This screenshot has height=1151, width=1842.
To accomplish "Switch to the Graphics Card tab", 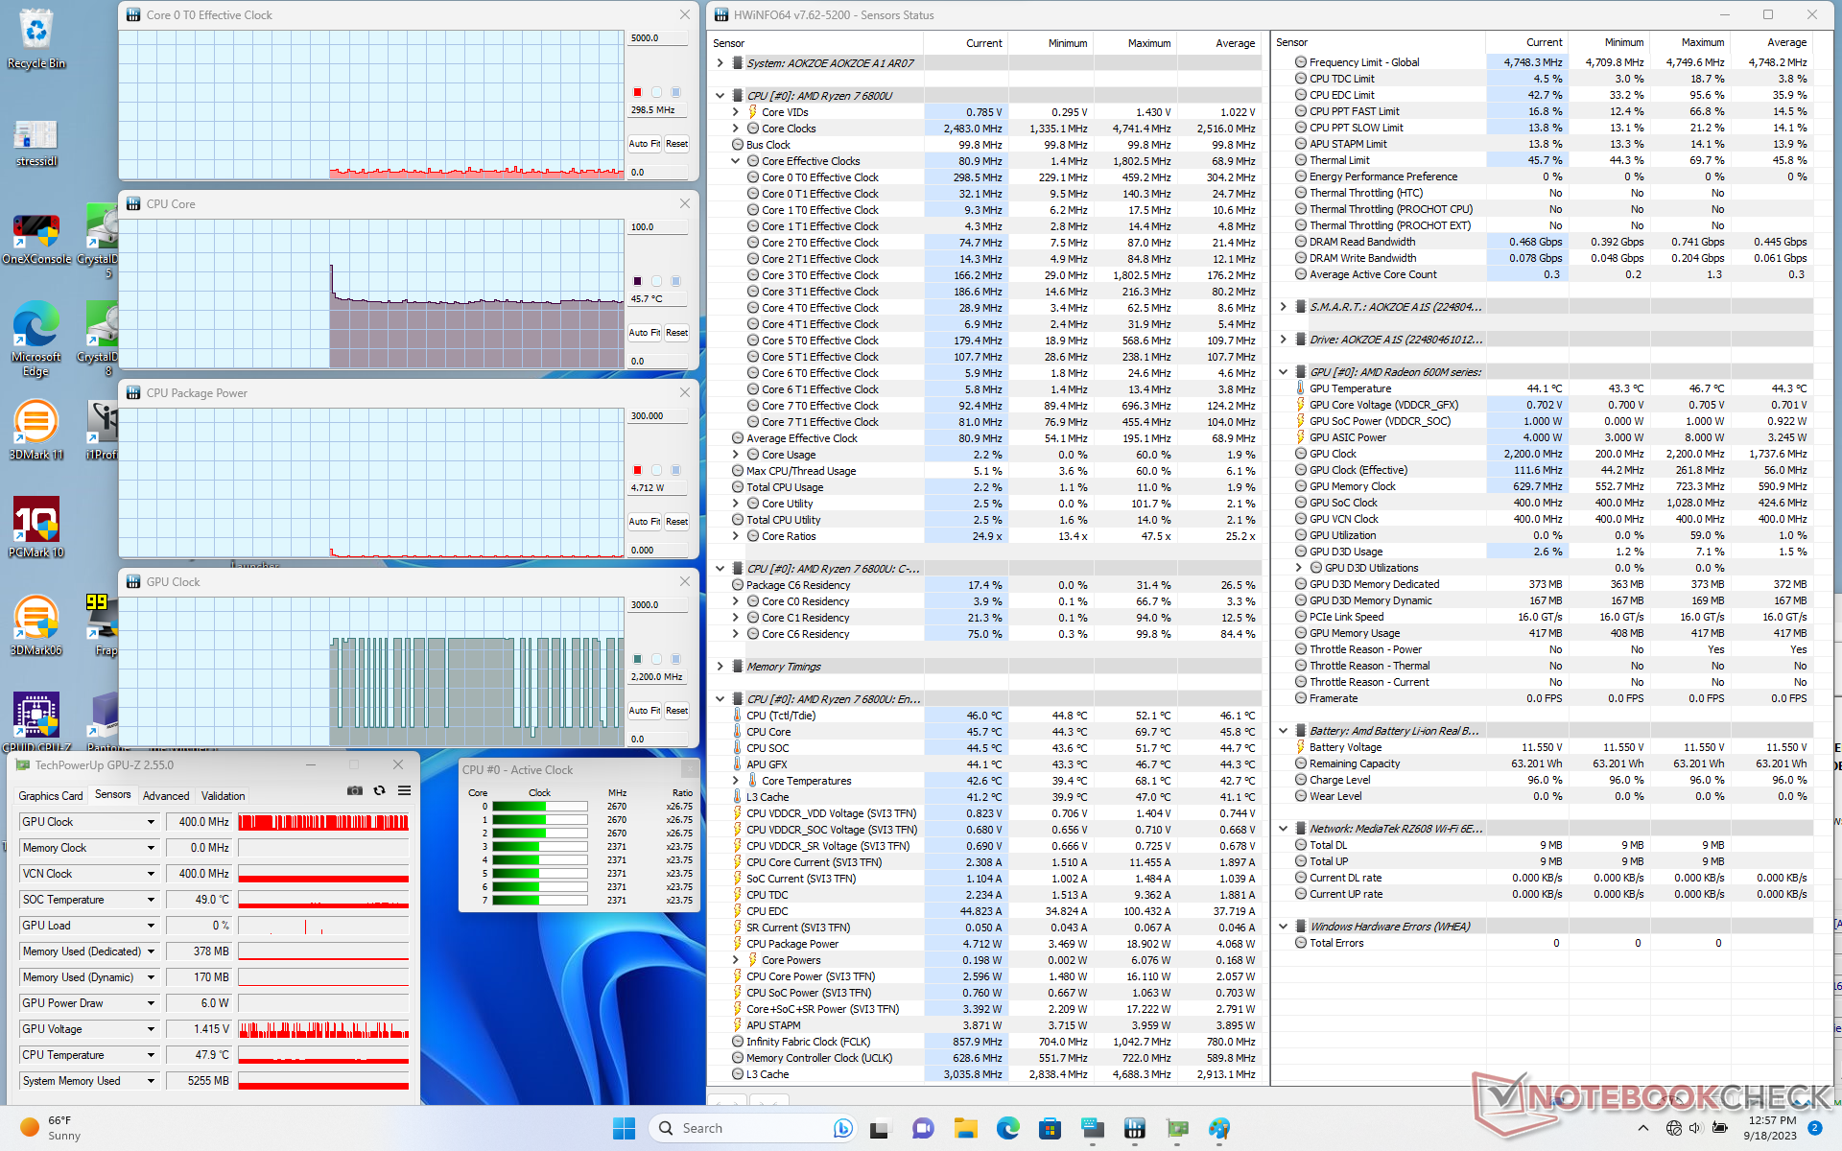I will coord(51,796).
